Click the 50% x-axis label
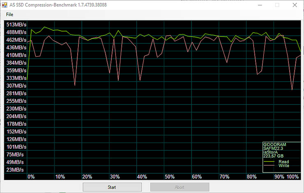 pyautogui.click(x=169, y=177)
